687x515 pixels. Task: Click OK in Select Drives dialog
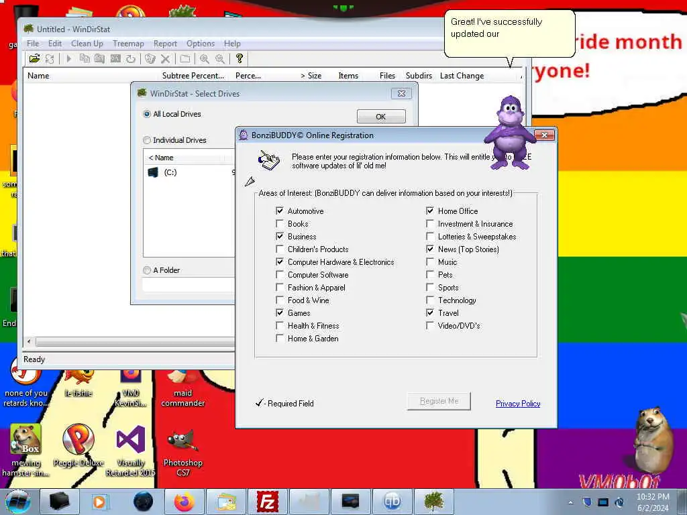coord(381,117)
